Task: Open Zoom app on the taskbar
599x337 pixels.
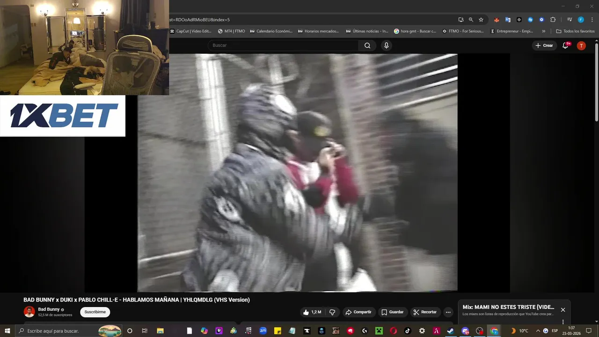Action: pos(263,331)
